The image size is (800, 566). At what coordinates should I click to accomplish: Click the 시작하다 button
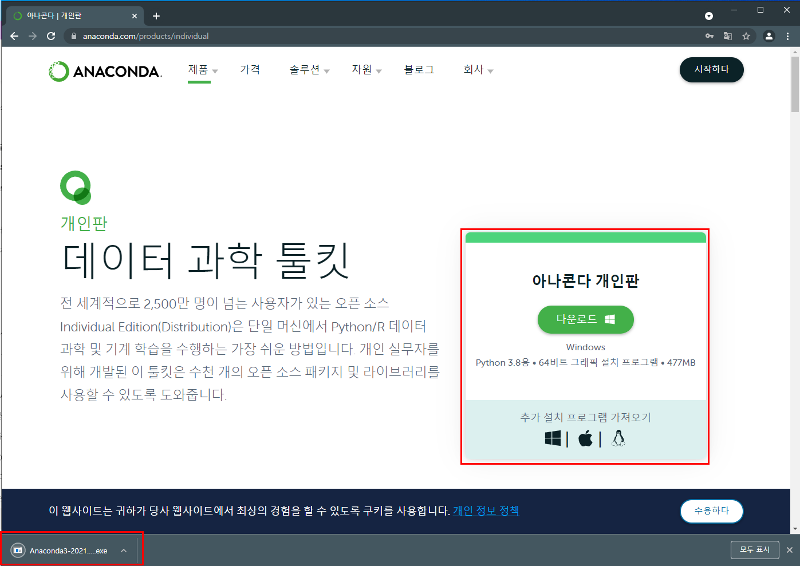(712, 70)
